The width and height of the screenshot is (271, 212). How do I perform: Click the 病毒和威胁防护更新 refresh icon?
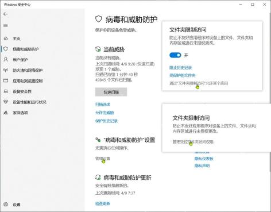pos(98,178)
